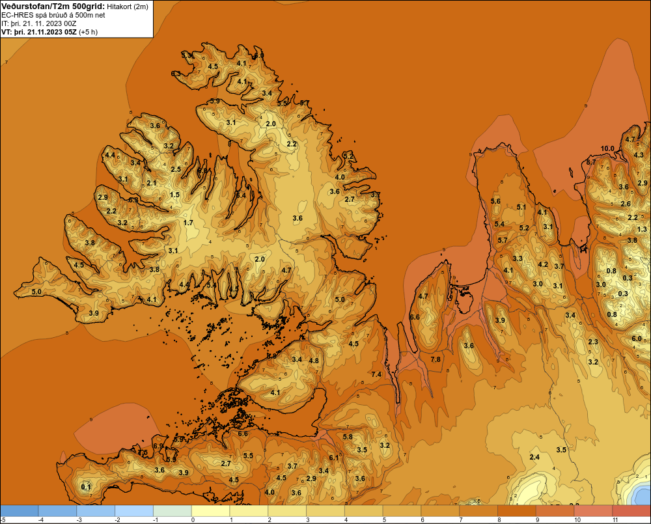Click the '5.8' temperature value on map
Image resolution: width=651 pixels, height=524 pixels.
[348, 436]
